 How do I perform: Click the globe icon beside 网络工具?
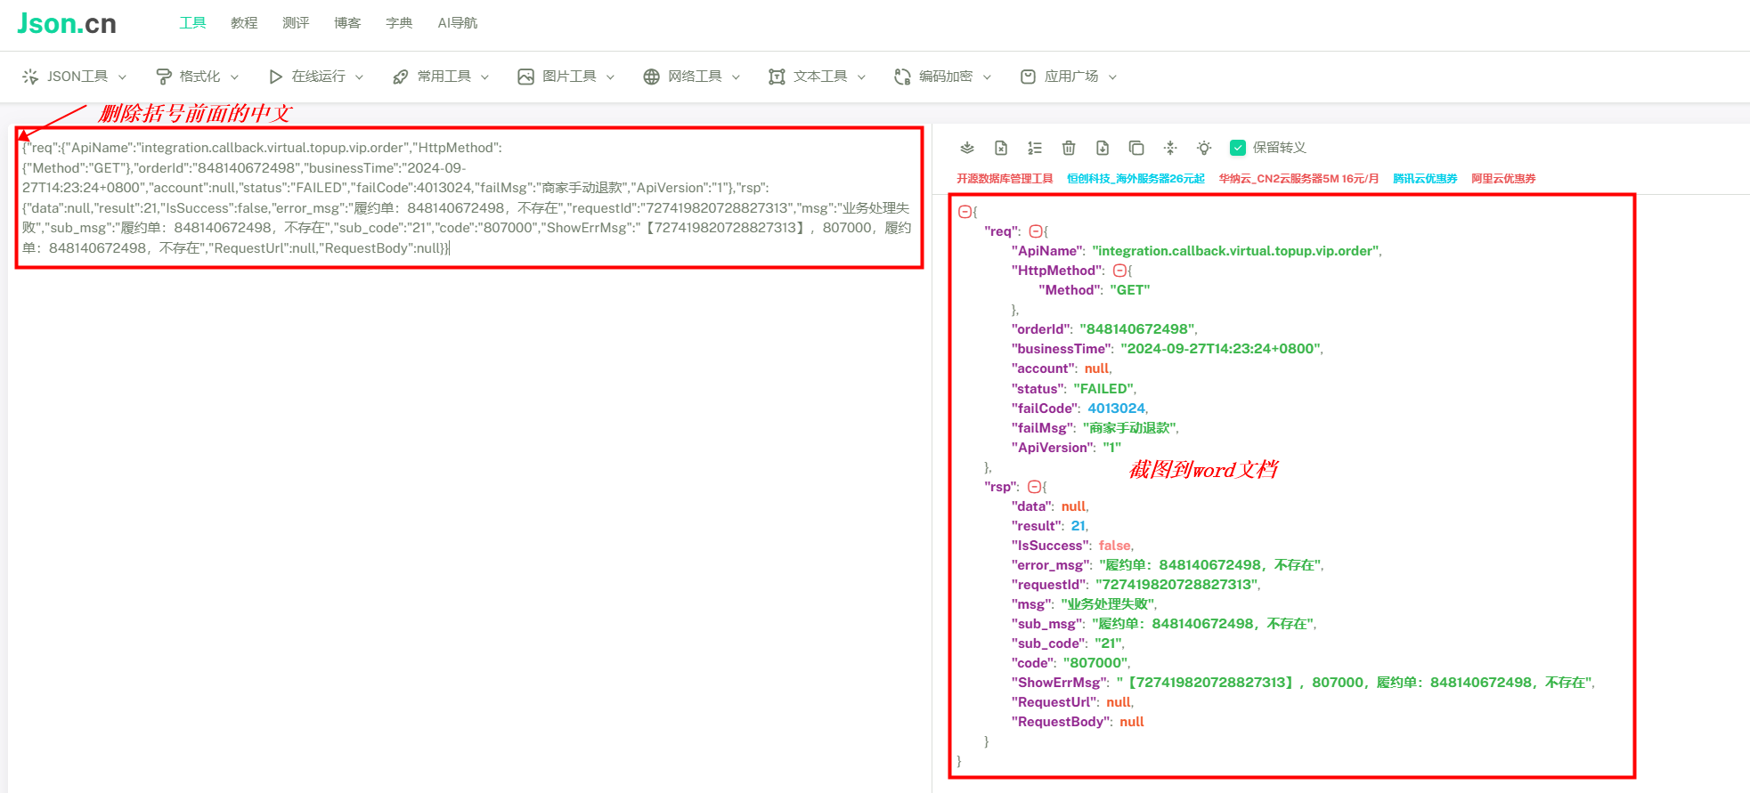pyautogui.click(x=652, y=77)
